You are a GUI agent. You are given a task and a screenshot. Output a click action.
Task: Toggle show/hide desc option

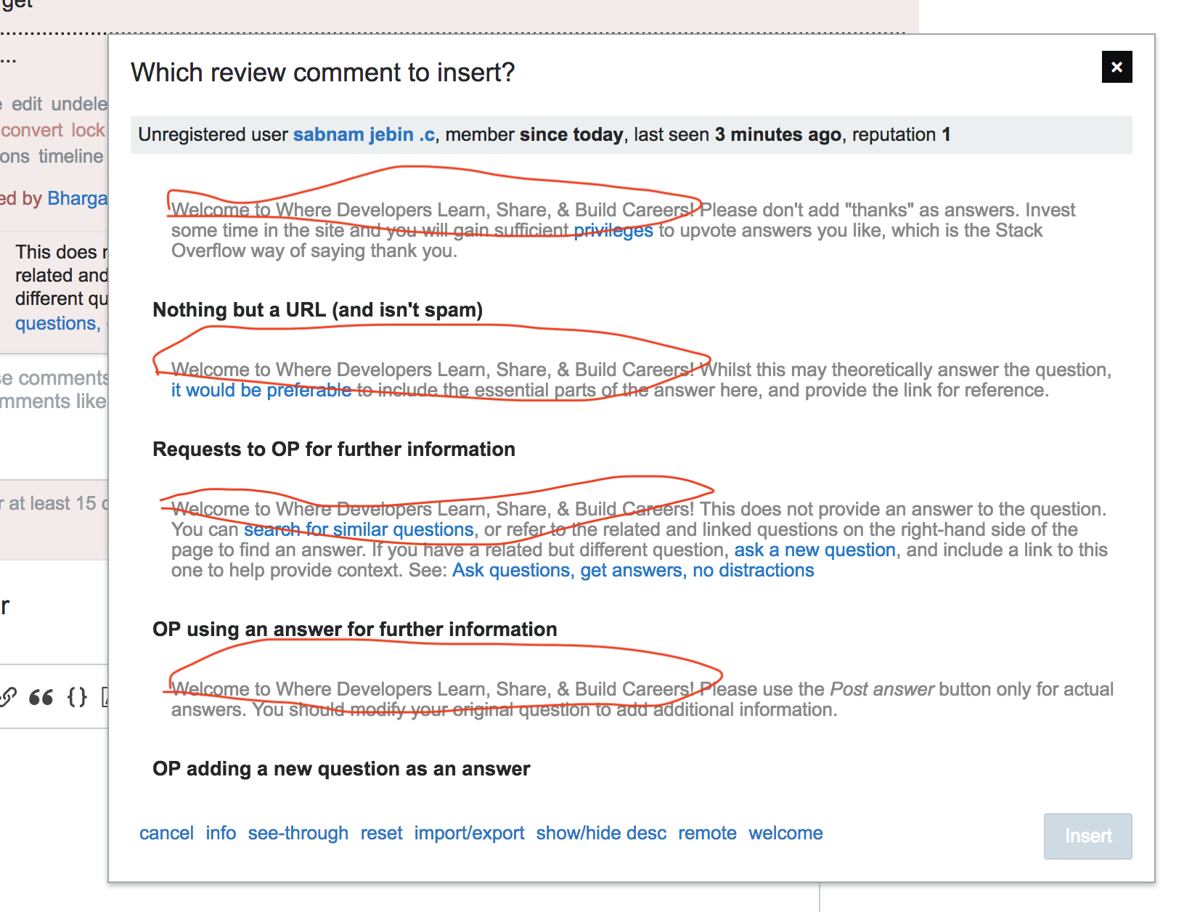point(601,833)
